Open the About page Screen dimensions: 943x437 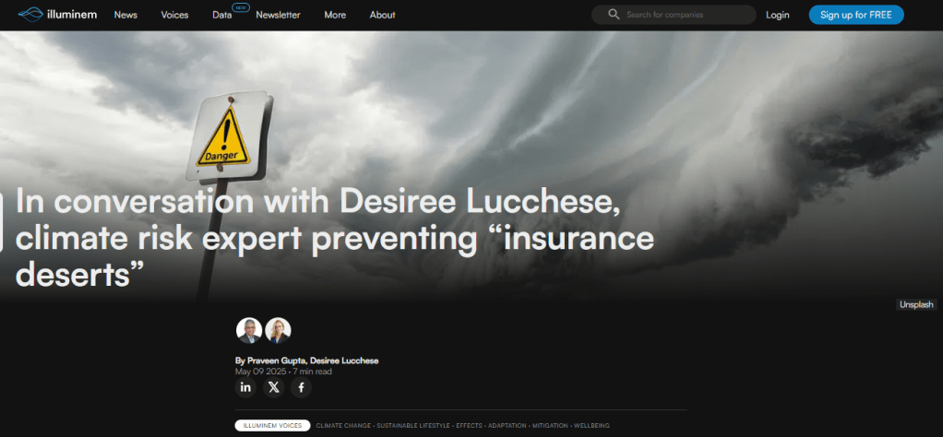[382, 15]
